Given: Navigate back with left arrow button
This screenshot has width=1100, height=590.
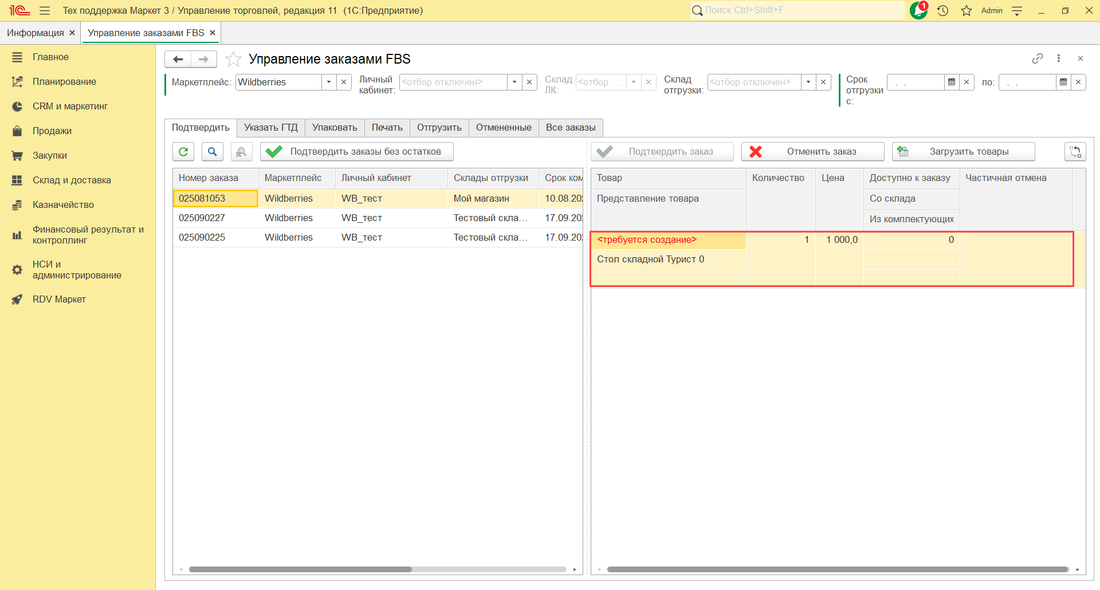Looking at the screenshot, I should click(178, 59).
